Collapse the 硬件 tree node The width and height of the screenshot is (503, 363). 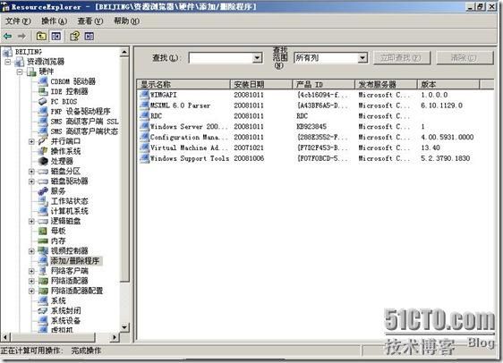[x=20, y=72]
